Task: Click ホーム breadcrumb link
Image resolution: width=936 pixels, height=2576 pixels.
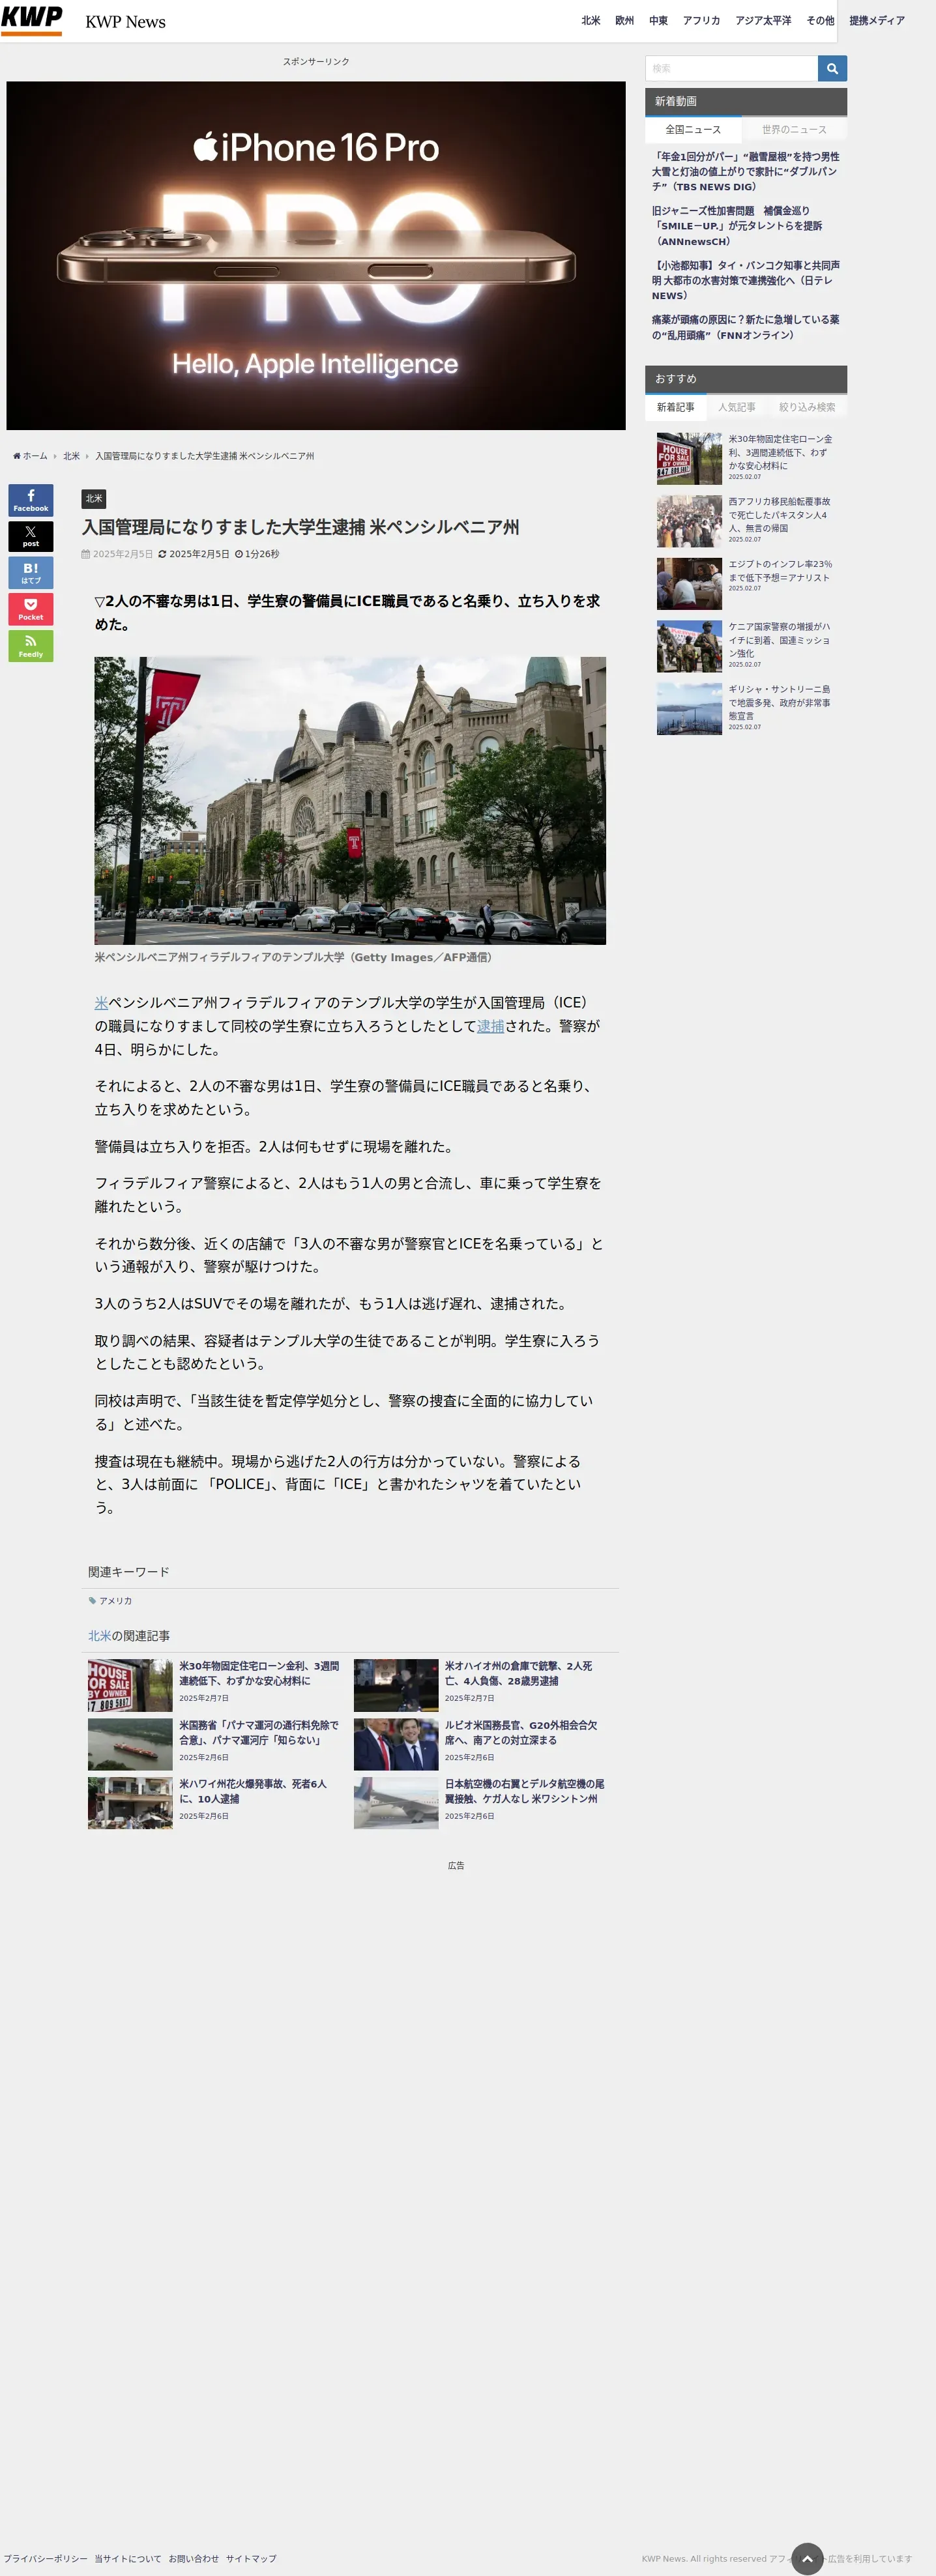Action: click(x=35, y=456)
